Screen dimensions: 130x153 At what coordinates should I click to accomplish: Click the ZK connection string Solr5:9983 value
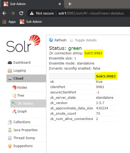pyautogui.click(x=93, y=53)
